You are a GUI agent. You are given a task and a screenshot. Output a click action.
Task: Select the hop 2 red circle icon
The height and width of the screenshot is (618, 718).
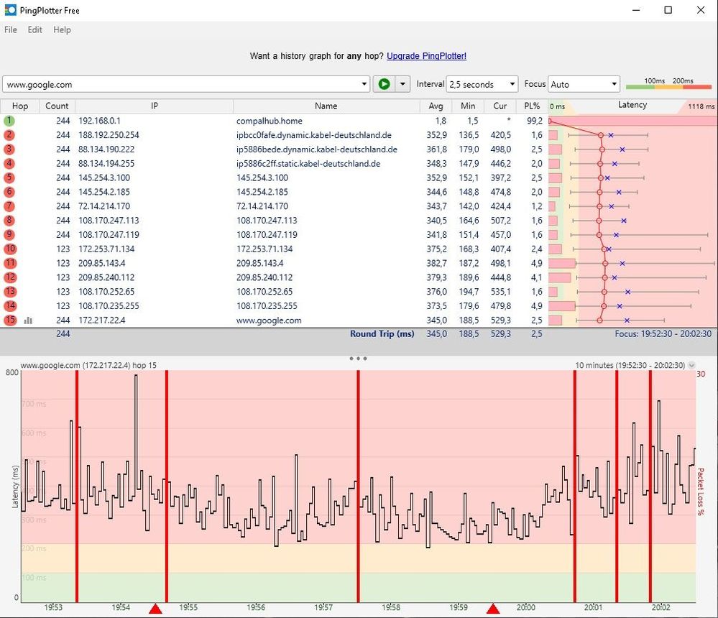coord(9,135)
